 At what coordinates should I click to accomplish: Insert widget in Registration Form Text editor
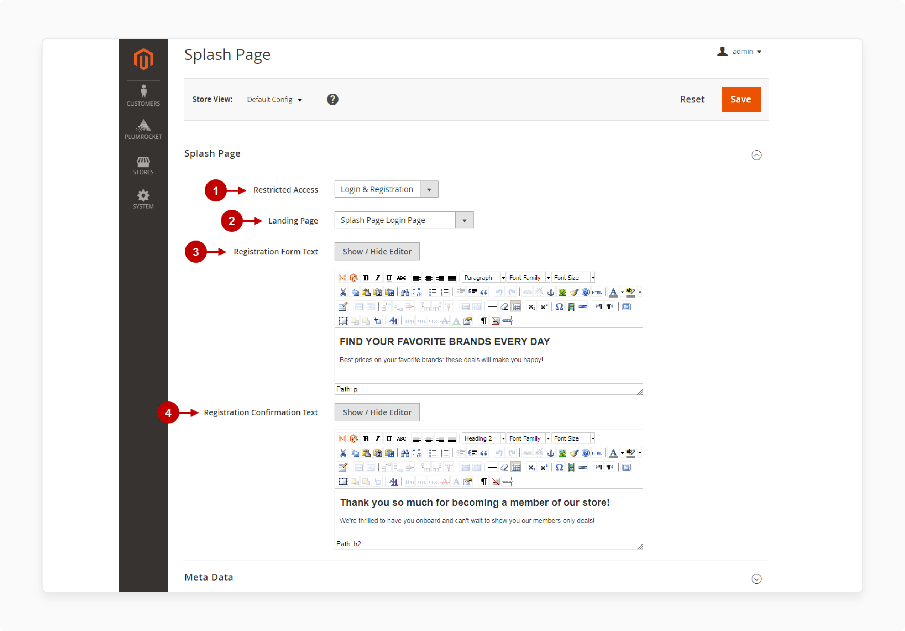coord(354,278)
